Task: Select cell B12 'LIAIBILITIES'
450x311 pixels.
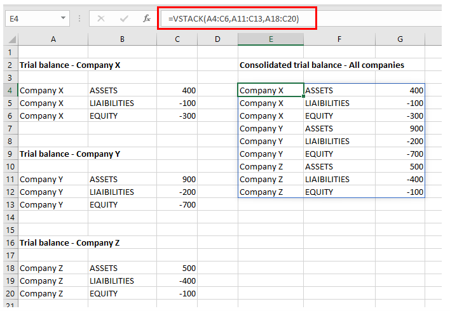Action: click(x=122, y=192)
